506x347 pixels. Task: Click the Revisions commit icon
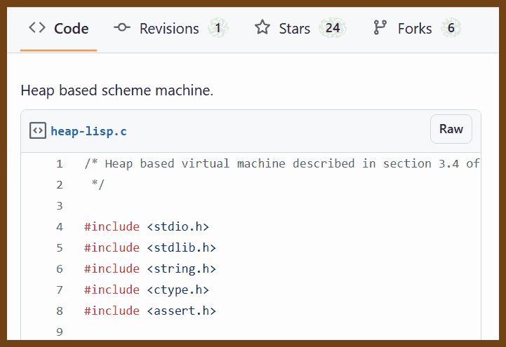[x=122, y=28]
